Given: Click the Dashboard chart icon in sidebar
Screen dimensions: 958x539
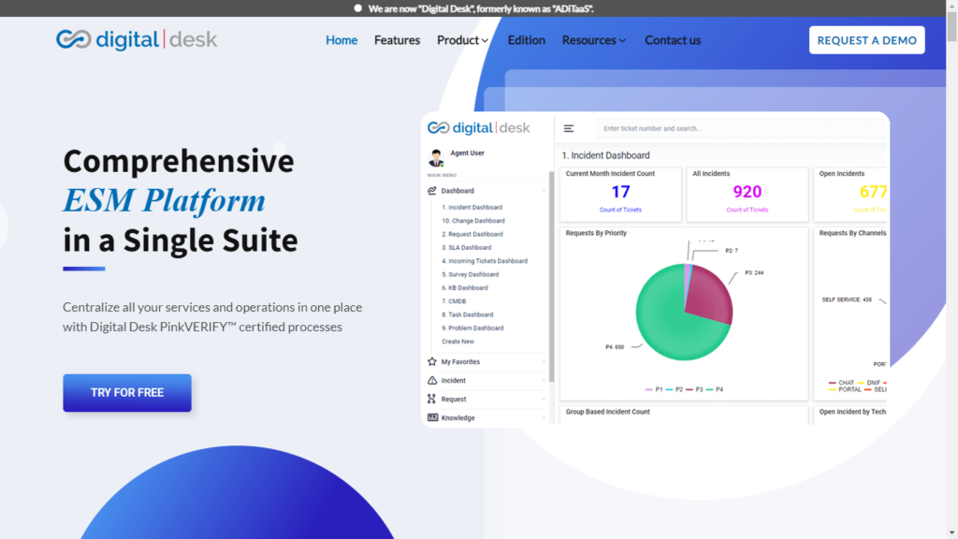Looking at the screenshot, I should (x=432, y=191).
